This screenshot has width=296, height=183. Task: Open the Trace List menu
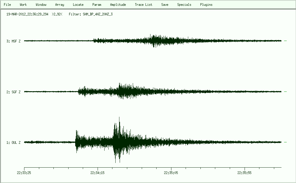[143, 5]
